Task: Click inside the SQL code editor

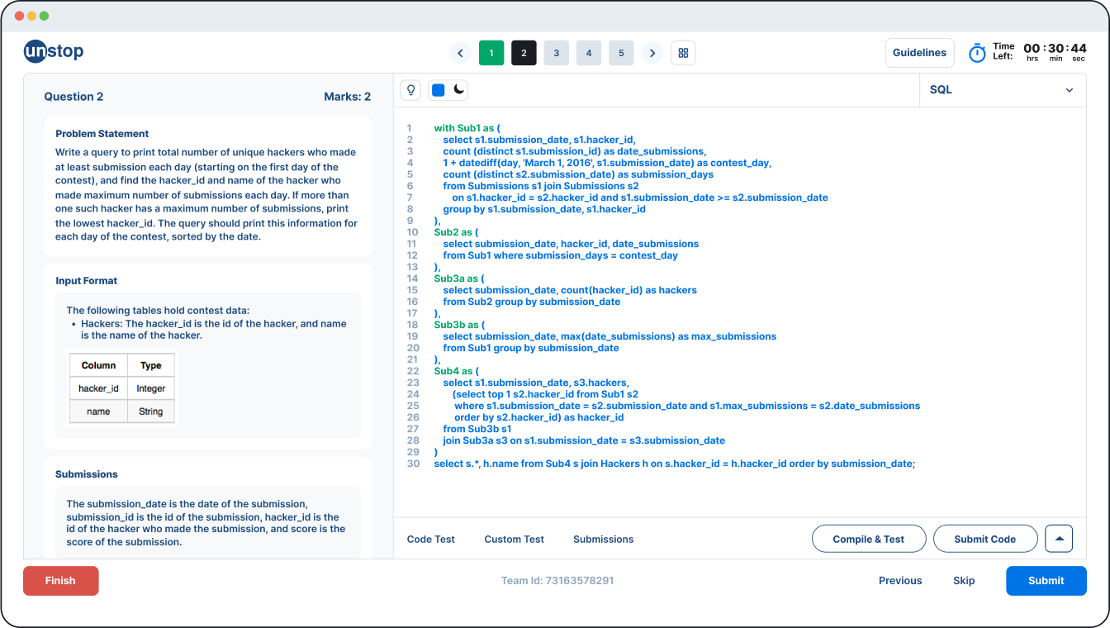Action: pyautogui.click(x=739, y=331)
